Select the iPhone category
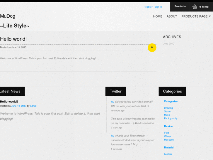Screen dimensions: 213x160 pyautogui.click(x=168, y=136)
